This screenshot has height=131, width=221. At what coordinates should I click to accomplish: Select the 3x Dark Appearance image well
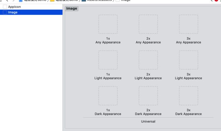coord(189,96)
